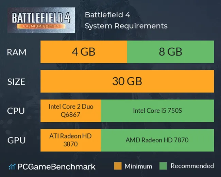The image size is (221, 177).
Task: Click the System Requirements heading text
Action: [x=126, y=26]
